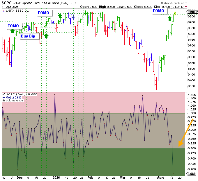
Task: Click the 0.800 ratio axis label
Action: (192, 148)
